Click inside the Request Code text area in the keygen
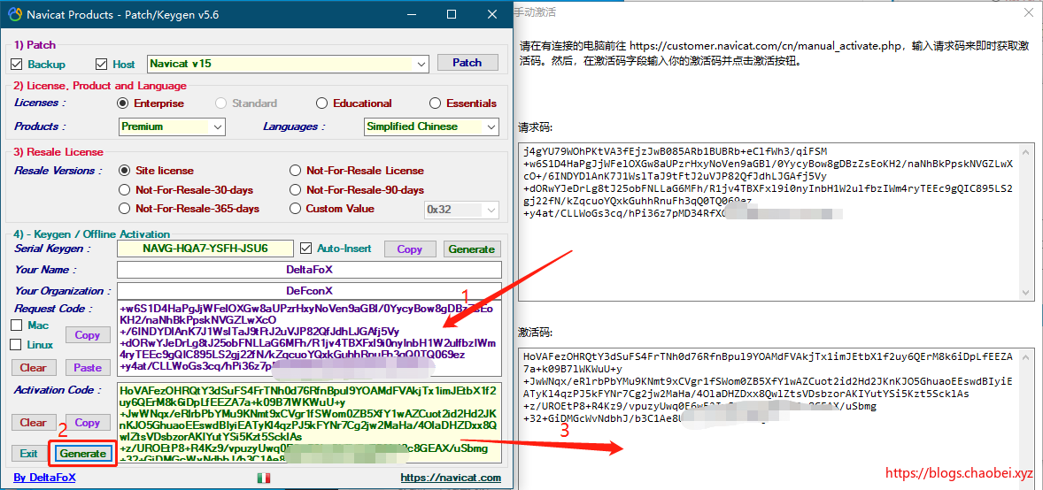Image resolution: width=1043 pixels, height=490 pixels. click(x=309, y=339)
